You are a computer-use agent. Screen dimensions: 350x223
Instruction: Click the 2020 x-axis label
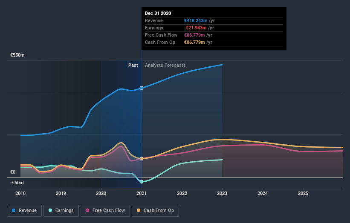coord(101,193)
